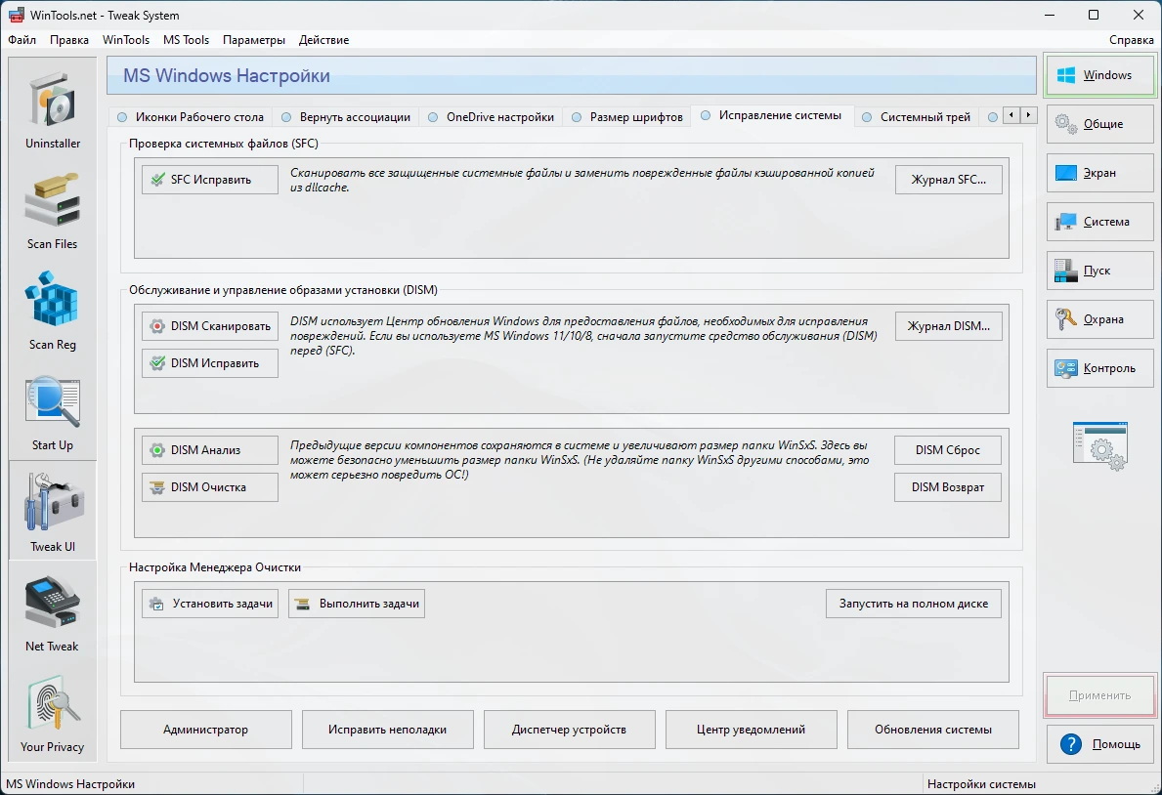Image resolution: width=1162 pixels, height=795 pixels.
Task: Select the Размер шрифтов tab
Action: [627, 117]
